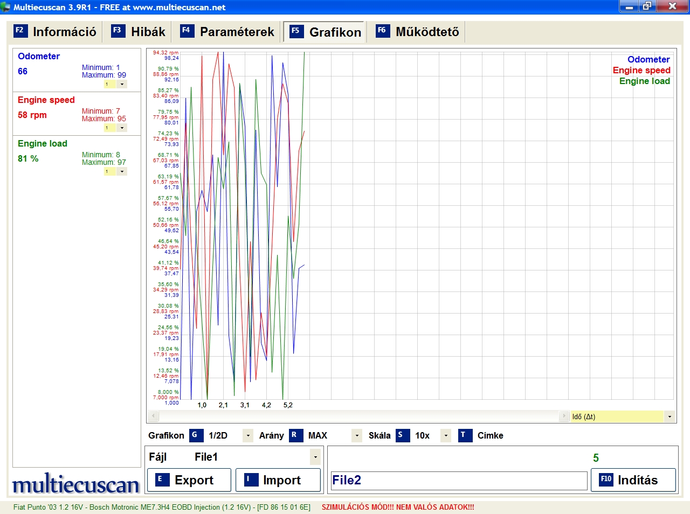Viewport: 690px width, 514px height.
Task: Click the G shortcut icon beside Grafikon
Action: (x=196, y=435)
